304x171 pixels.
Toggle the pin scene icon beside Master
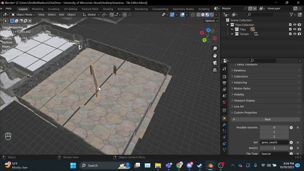pyautogui.click(x=245, y=9)
